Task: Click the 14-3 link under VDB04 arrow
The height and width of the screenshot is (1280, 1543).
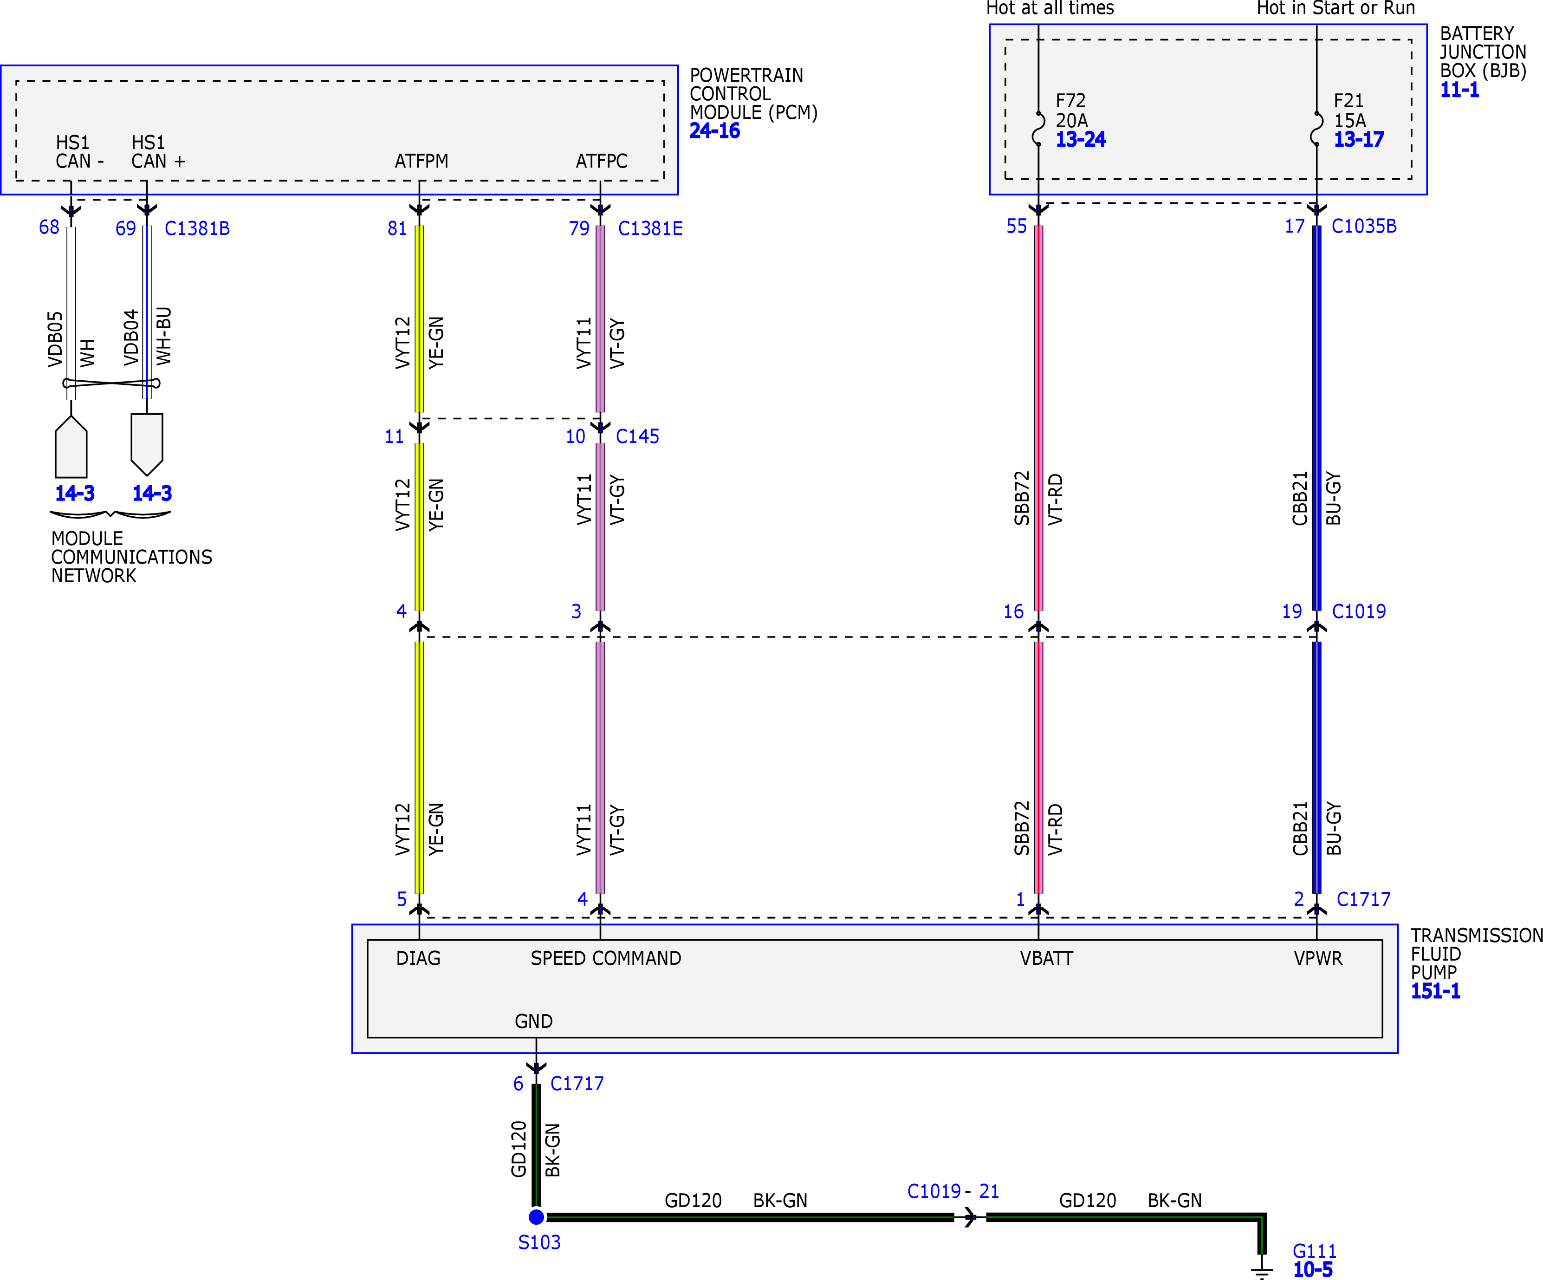Action: 152,493
